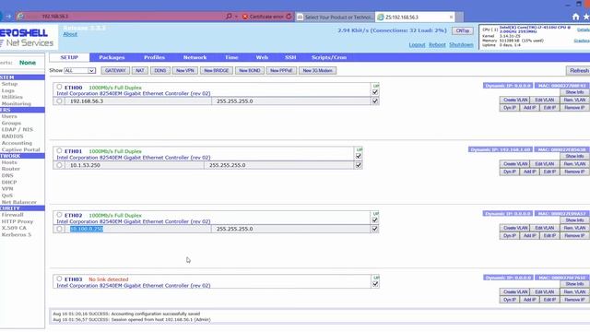
Task: Open Monitoring in sidebar
Action: coord(17,104)
